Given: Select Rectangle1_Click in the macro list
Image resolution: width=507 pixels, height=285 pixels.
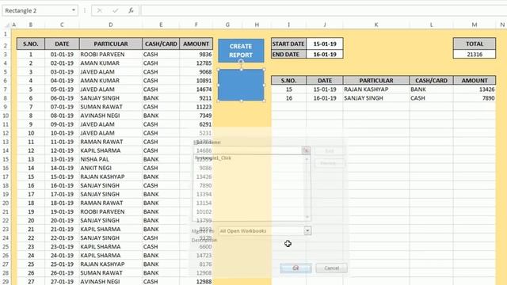Looking at the screenshot, I should [213, 158].
